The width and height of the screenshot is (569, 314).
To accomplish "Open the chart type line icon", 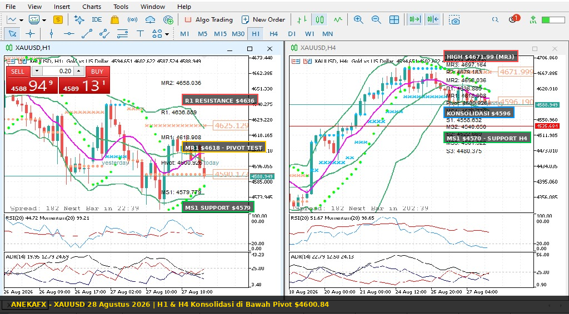I will [12, 19].
